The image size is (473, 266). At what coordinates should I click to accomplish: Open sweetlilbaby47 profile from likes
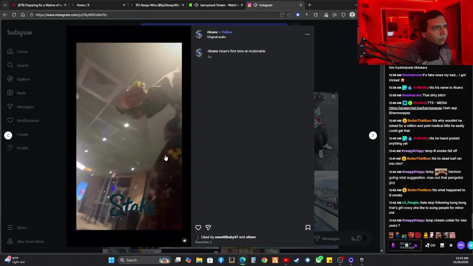tap(227, 237)
